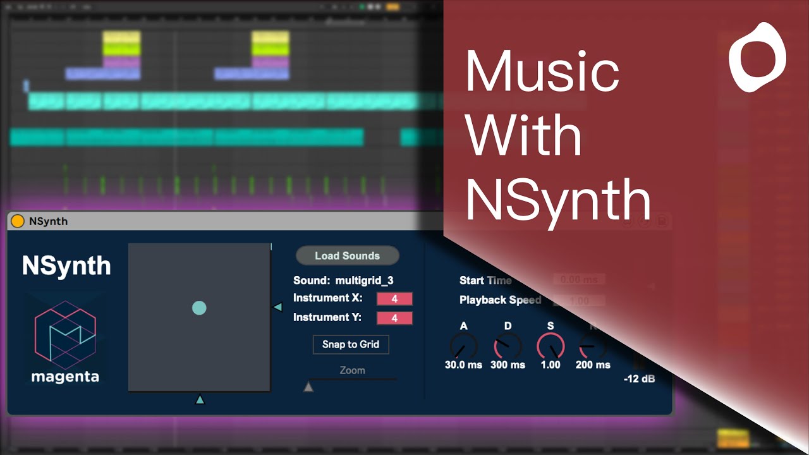
Task: Click the magenta logo
Action: [66, 341]
